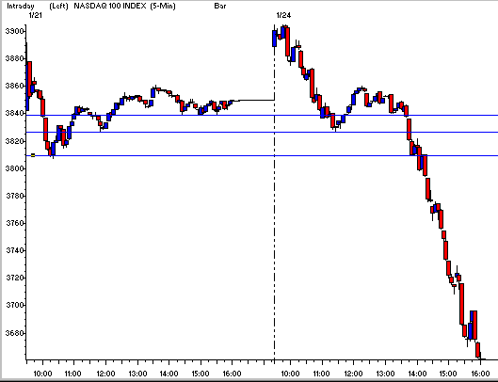This screenshot has height=382, width=498.
Task: Click the 14:00 time label of 1/24 session
Action: 417,374
